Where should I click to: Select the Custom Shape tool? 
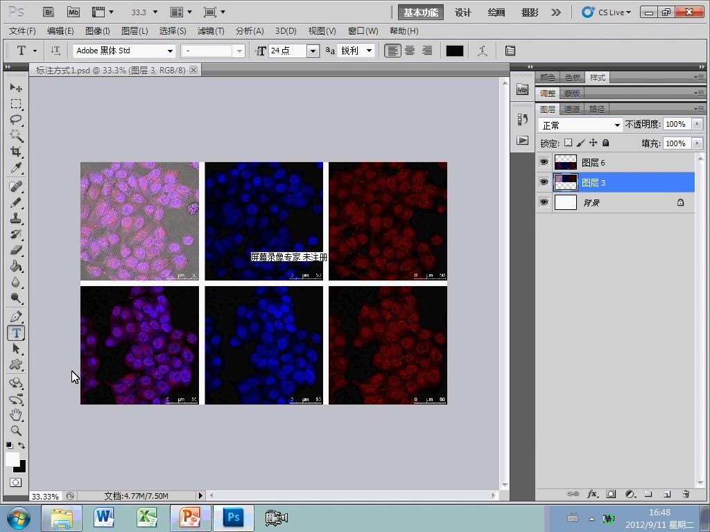[x=16, y=364]
